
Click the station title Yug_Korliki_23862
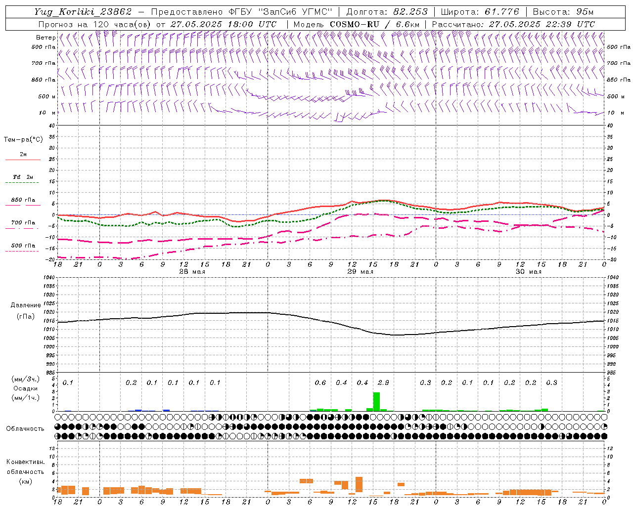pyautogui.click(x=83, y=12)
